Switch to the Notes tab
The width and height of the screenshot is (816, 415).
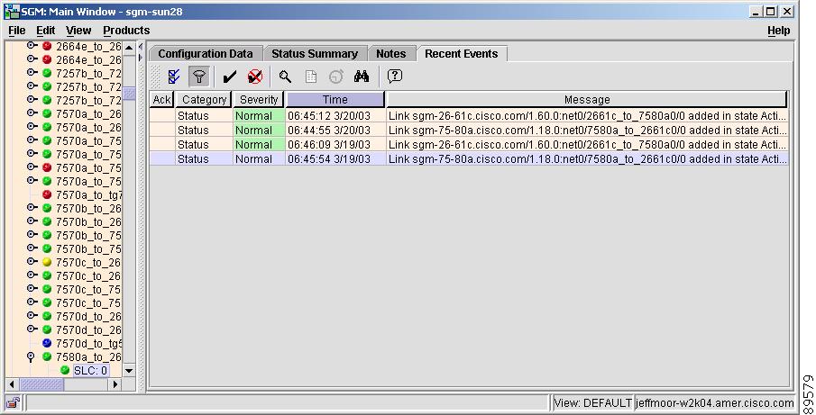[x=390, y=53]
